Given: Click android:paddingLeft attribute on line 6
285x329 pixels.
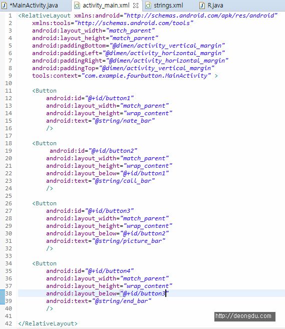Looking at the screenshot, I should (65, 53).
